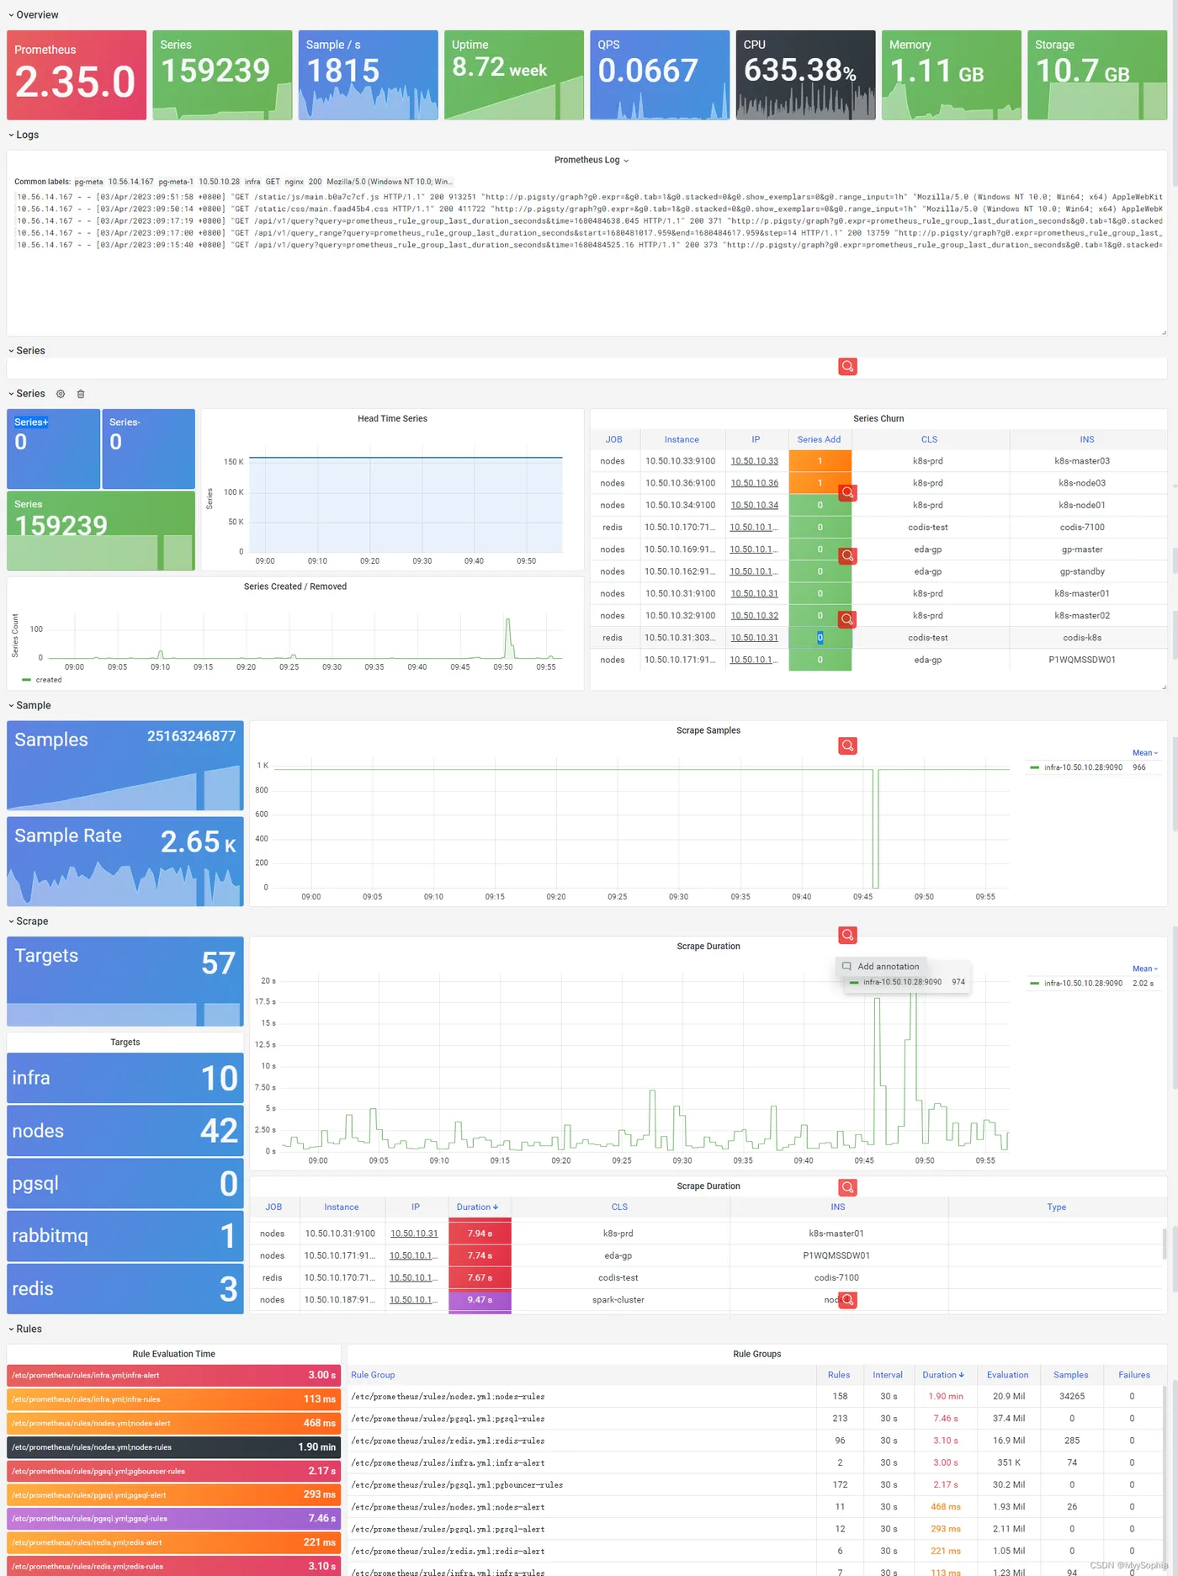Image resolution: width=1178 pixels, height=1576 pixels.
Task: Click the Memory 1.11 GB stat panel
Action: coord(952,75)
